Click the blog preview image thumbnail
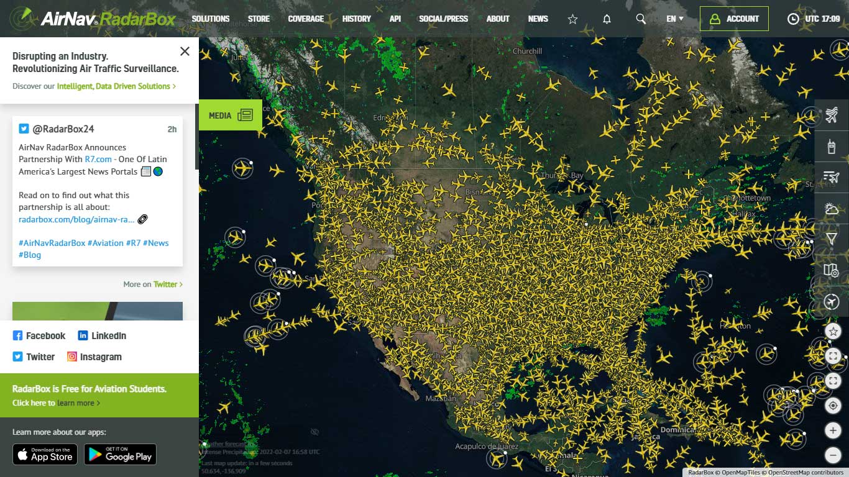 point(98,311)
